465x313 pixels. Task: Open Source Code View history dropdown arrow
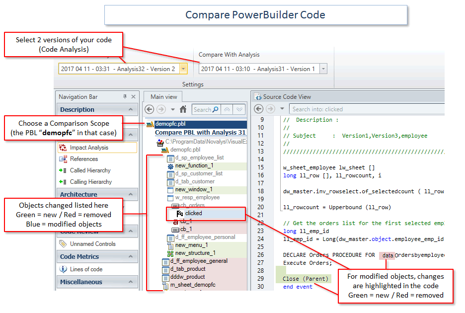(282, 109)
